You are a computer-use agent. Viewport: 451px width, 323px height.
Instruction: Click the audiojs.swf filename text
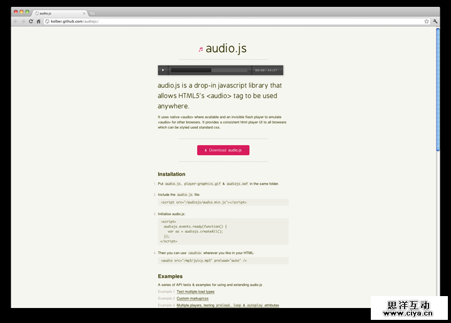pos(237,184)
